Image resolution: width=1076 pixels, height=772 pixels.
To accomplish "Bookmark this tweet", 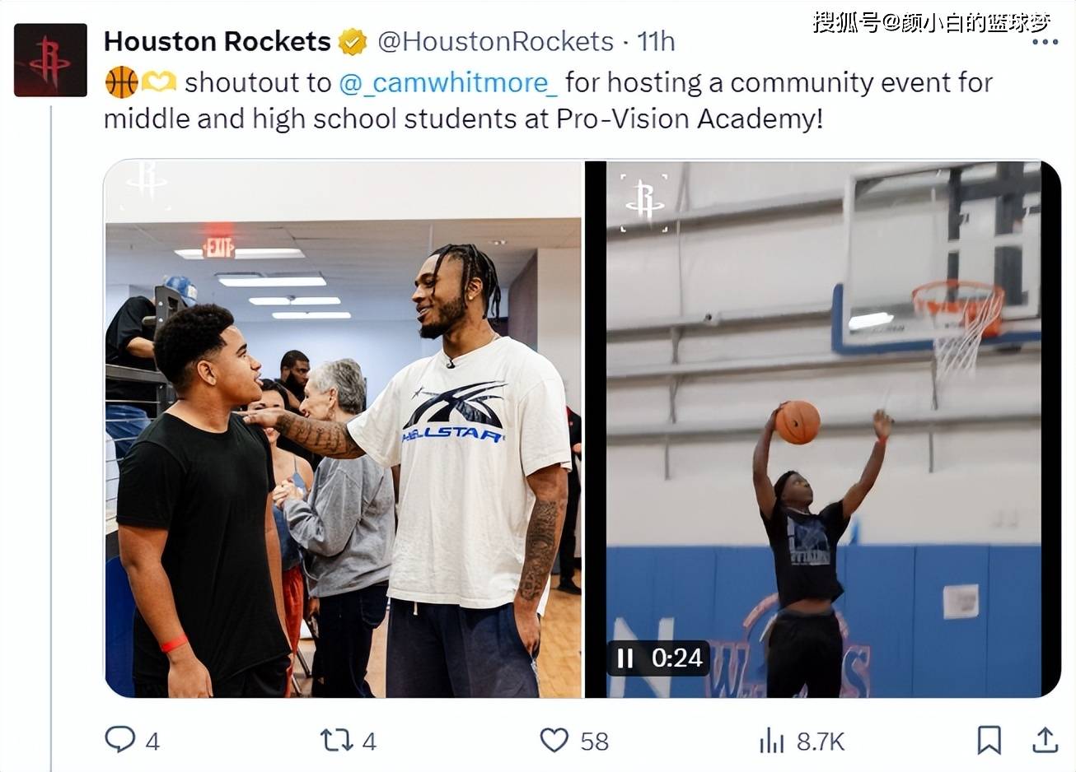I will (x=989, y=740).
